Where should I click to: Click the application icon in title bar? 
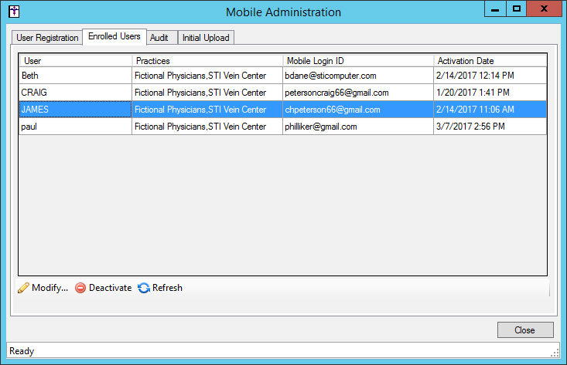point(14,12)
